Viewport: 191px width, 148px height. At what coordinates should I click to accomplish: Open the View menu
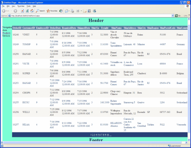[13, 6]
